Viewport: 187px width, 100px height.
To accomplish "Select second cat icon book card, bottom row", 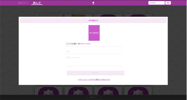I will [78, 91].
